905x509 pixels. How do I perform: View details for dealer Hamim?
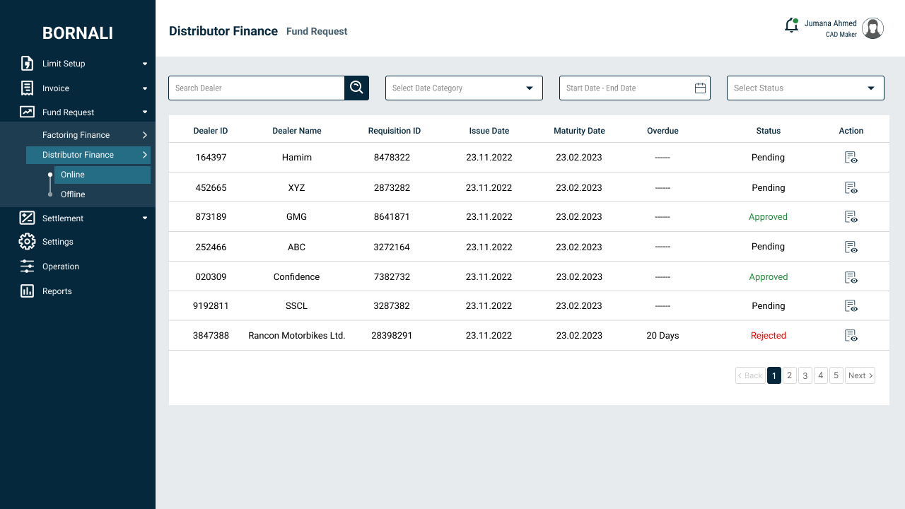(x=851, y=158)
